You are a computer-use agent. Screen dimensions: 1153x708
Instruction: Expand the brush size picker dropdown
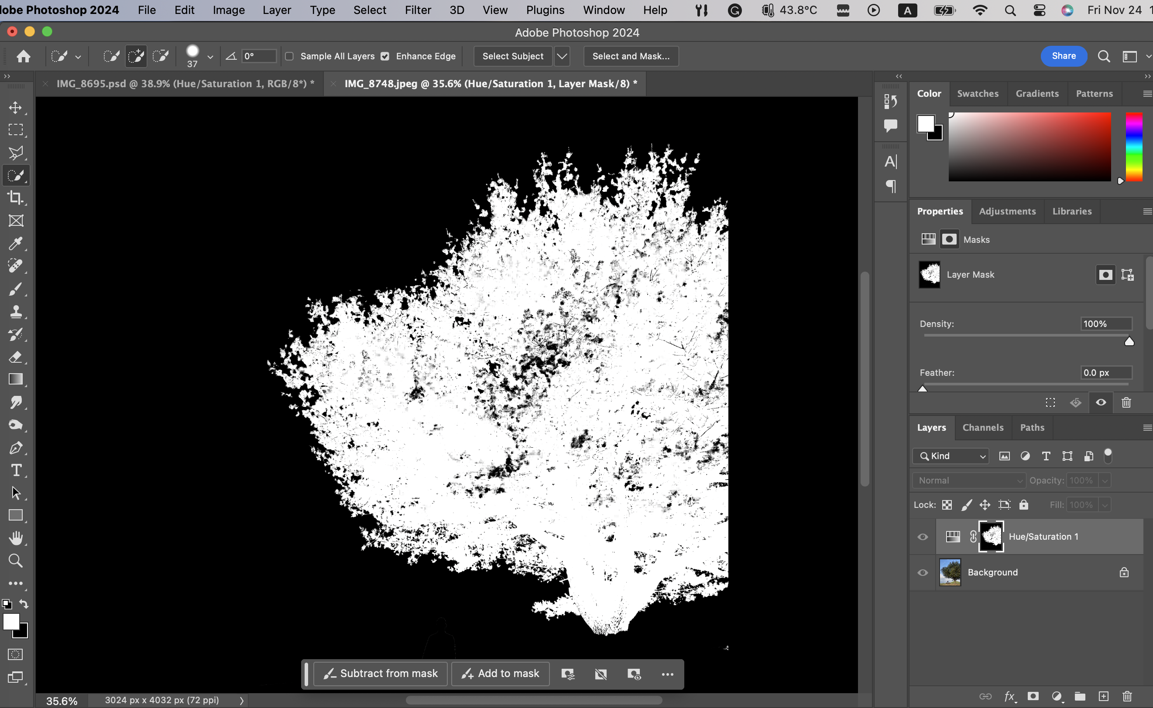click(x=210, y=57)
